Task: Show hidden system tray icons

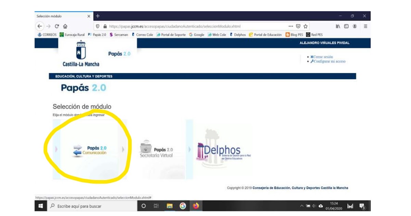Action: click(302, 206)
